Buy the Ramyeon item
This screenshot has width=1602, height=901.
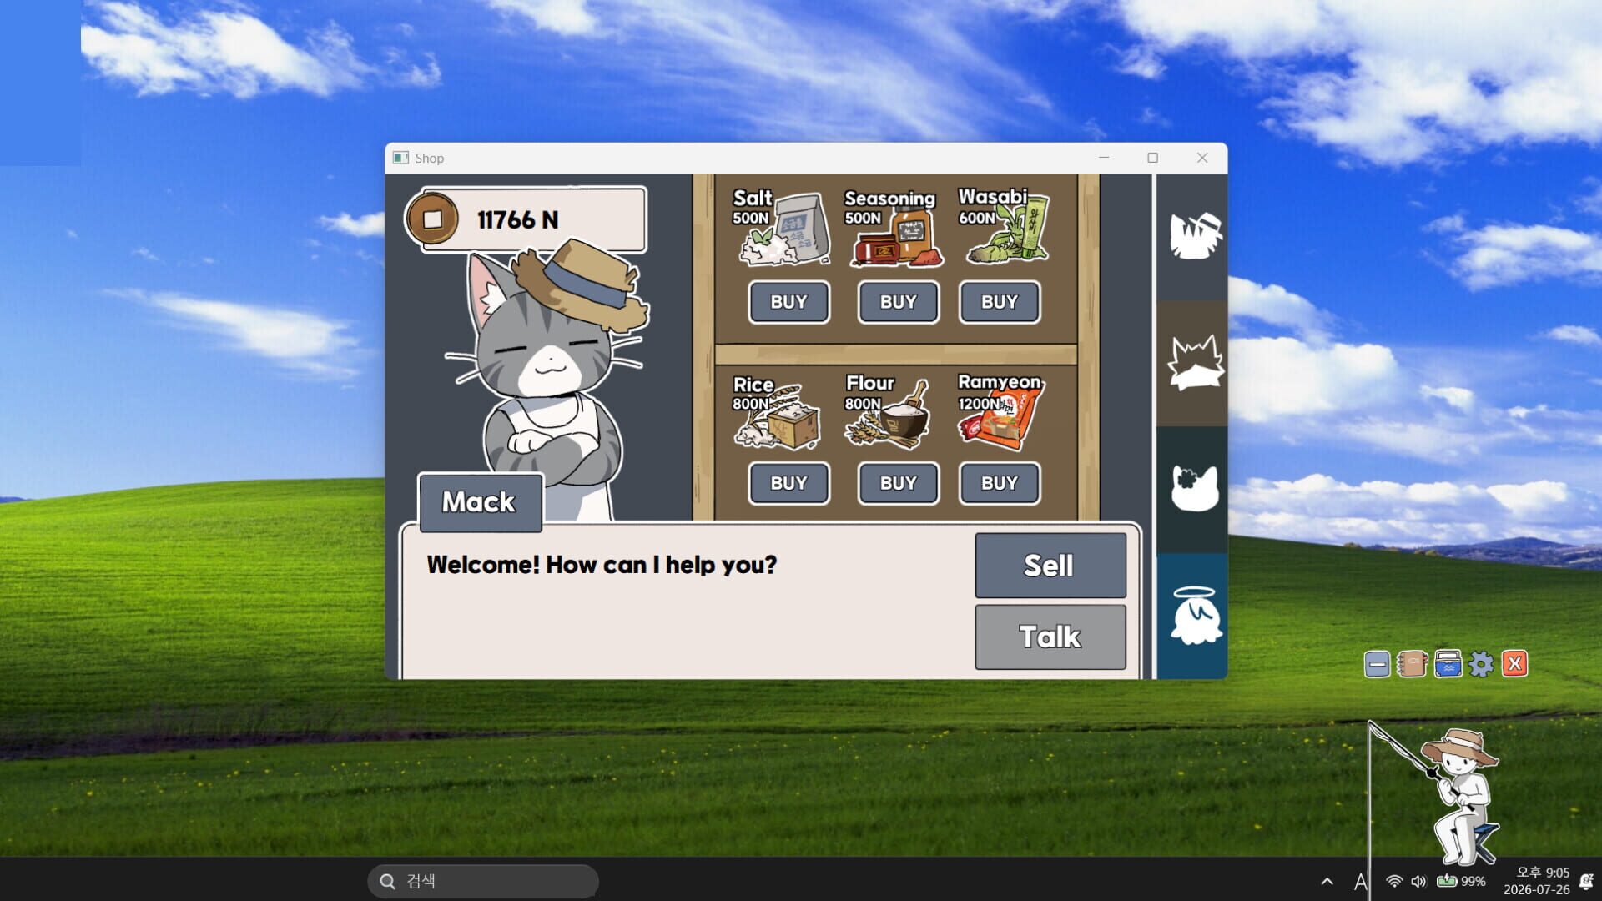[999, 483]
